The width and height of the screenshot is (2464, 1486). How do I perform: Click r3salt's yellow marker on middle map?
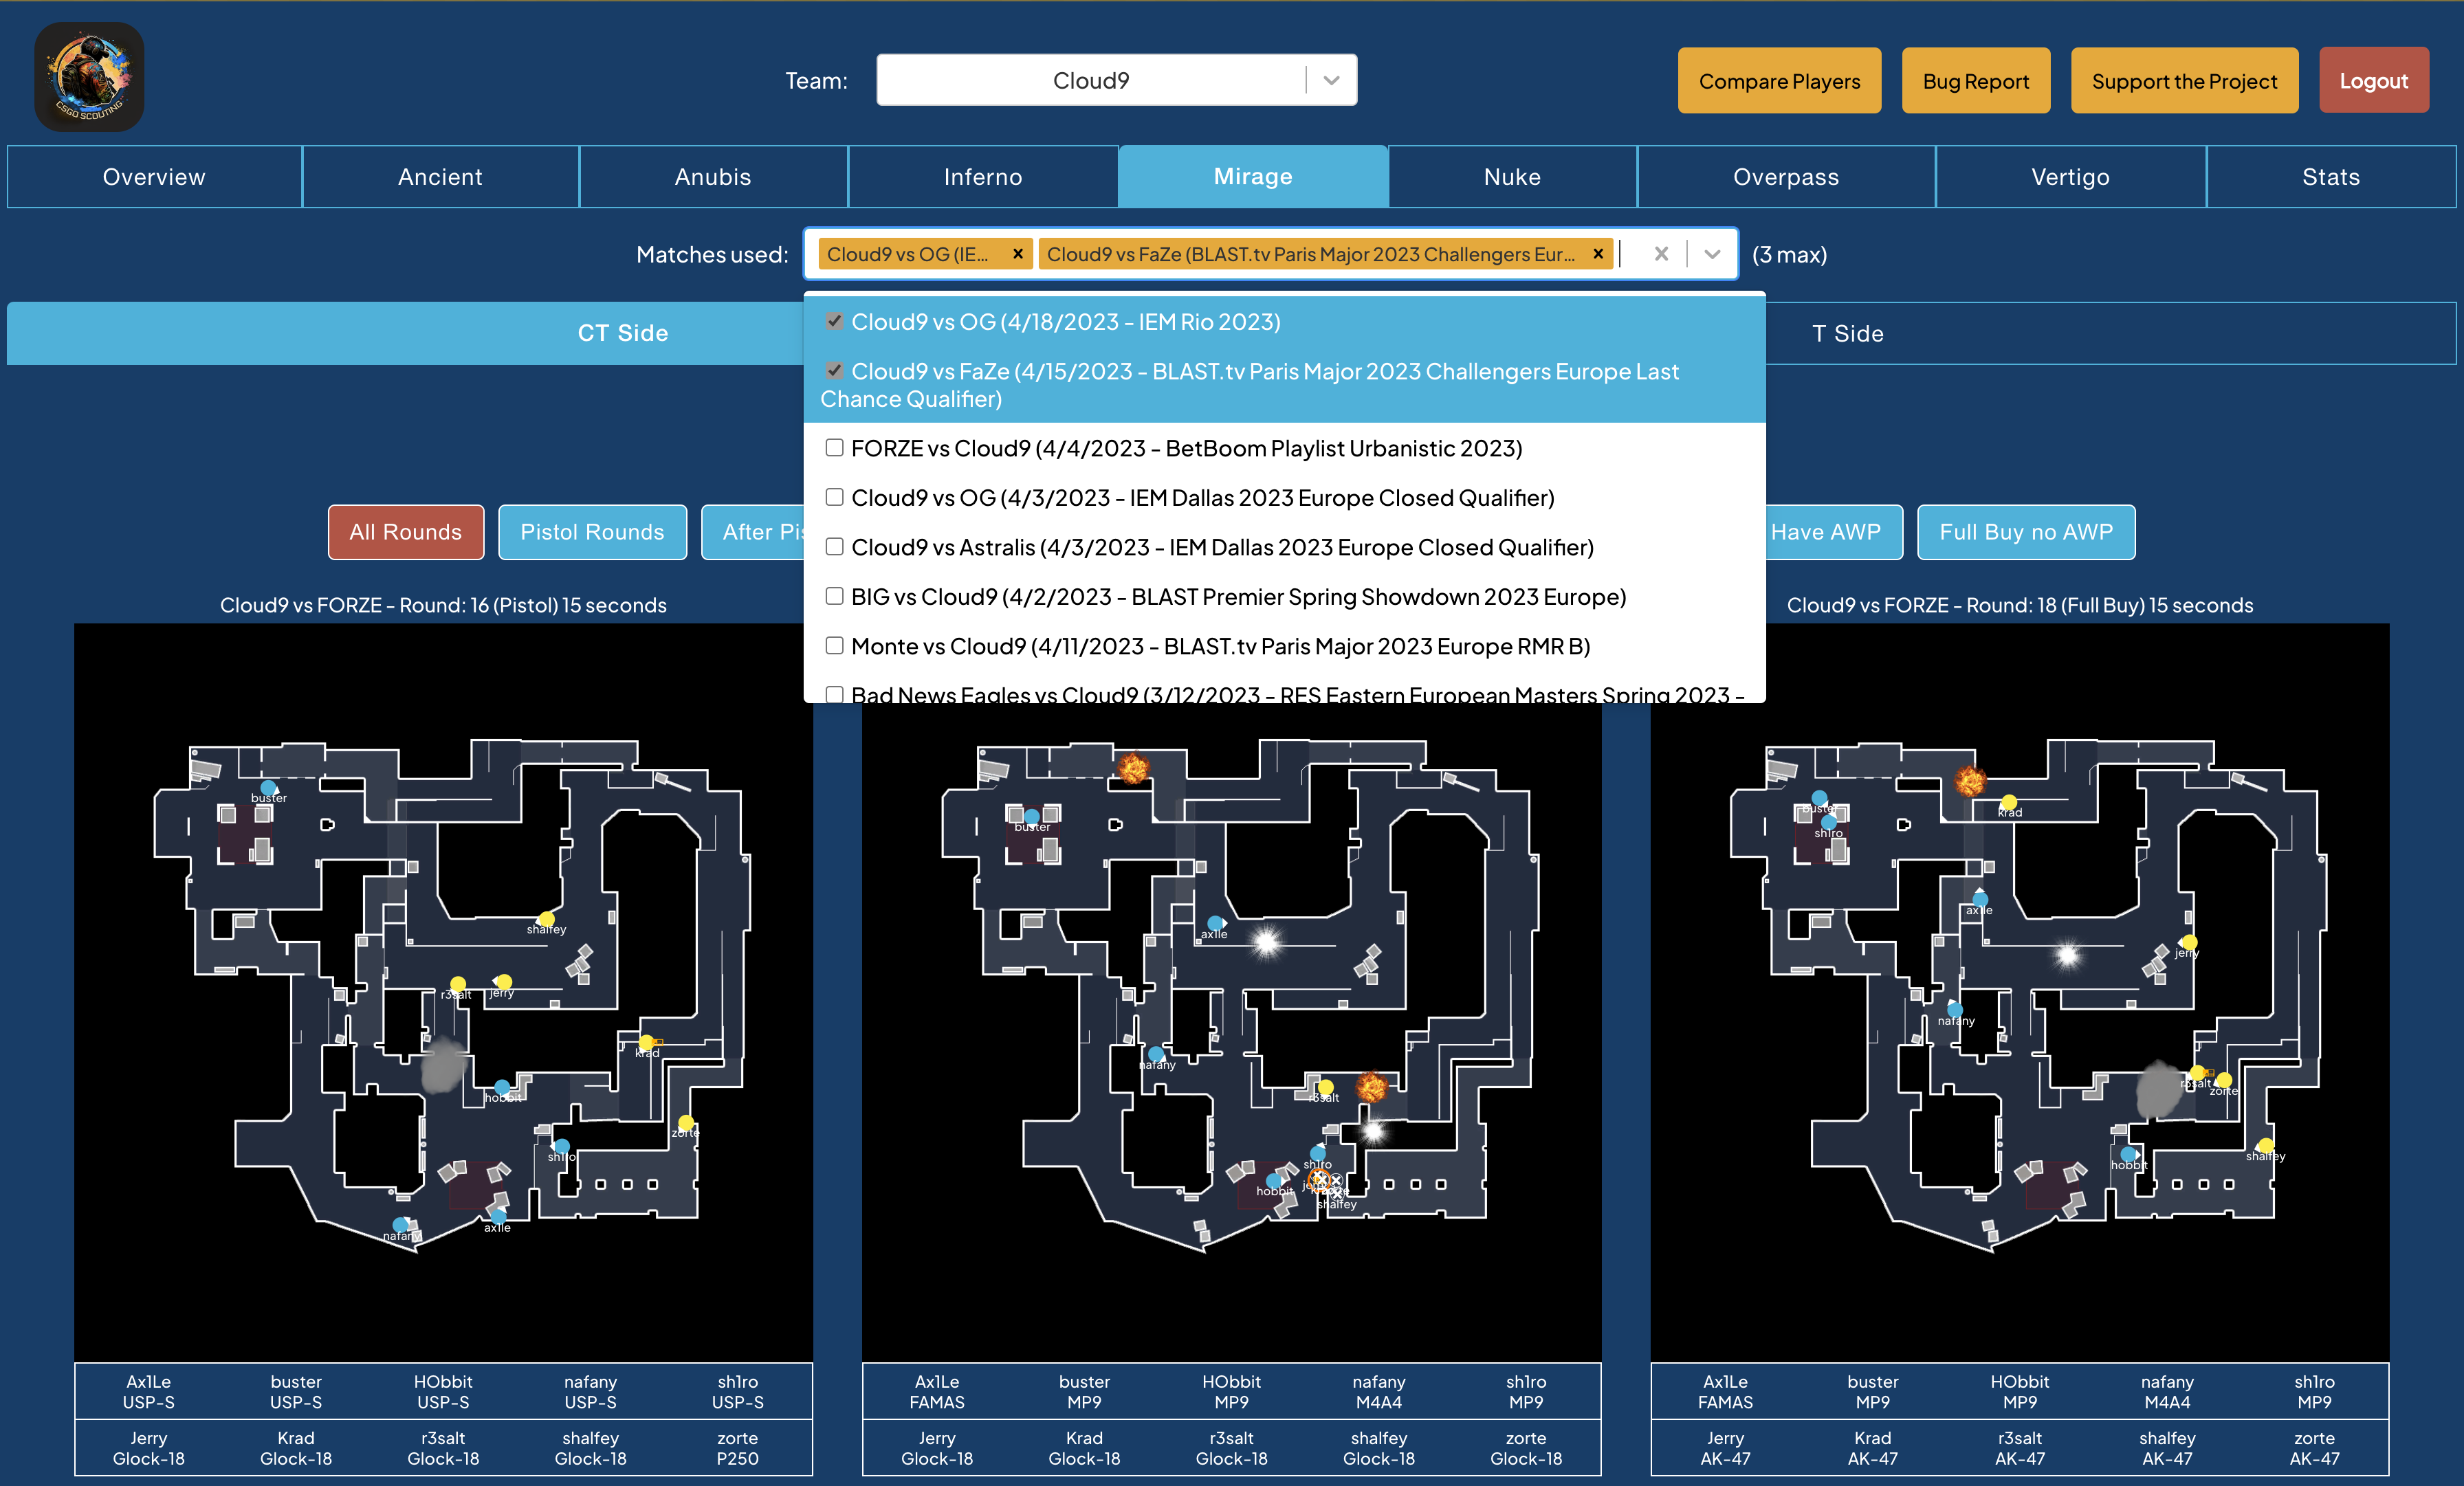coord(1325,1087)
